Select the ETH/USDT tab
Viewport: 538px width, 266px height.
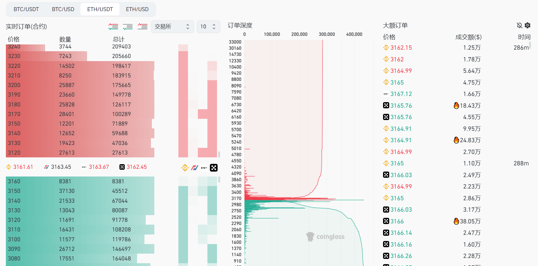[100, 9]
